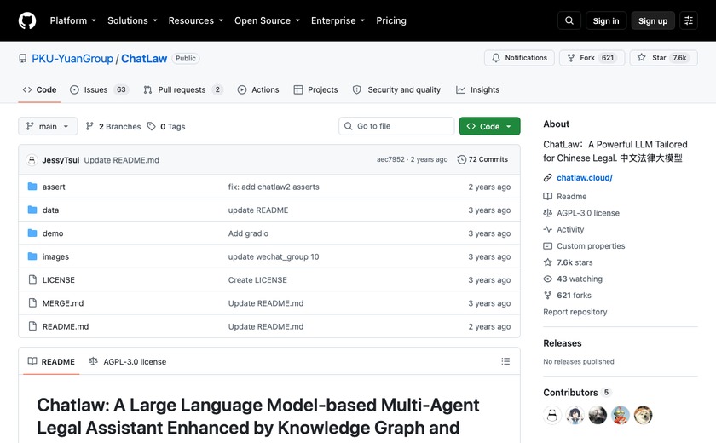The width and height of the screenshot is (716, 443).
Task: Open AGPL-3.0 license in About sidebar
Action: click(x=588, y=213)
